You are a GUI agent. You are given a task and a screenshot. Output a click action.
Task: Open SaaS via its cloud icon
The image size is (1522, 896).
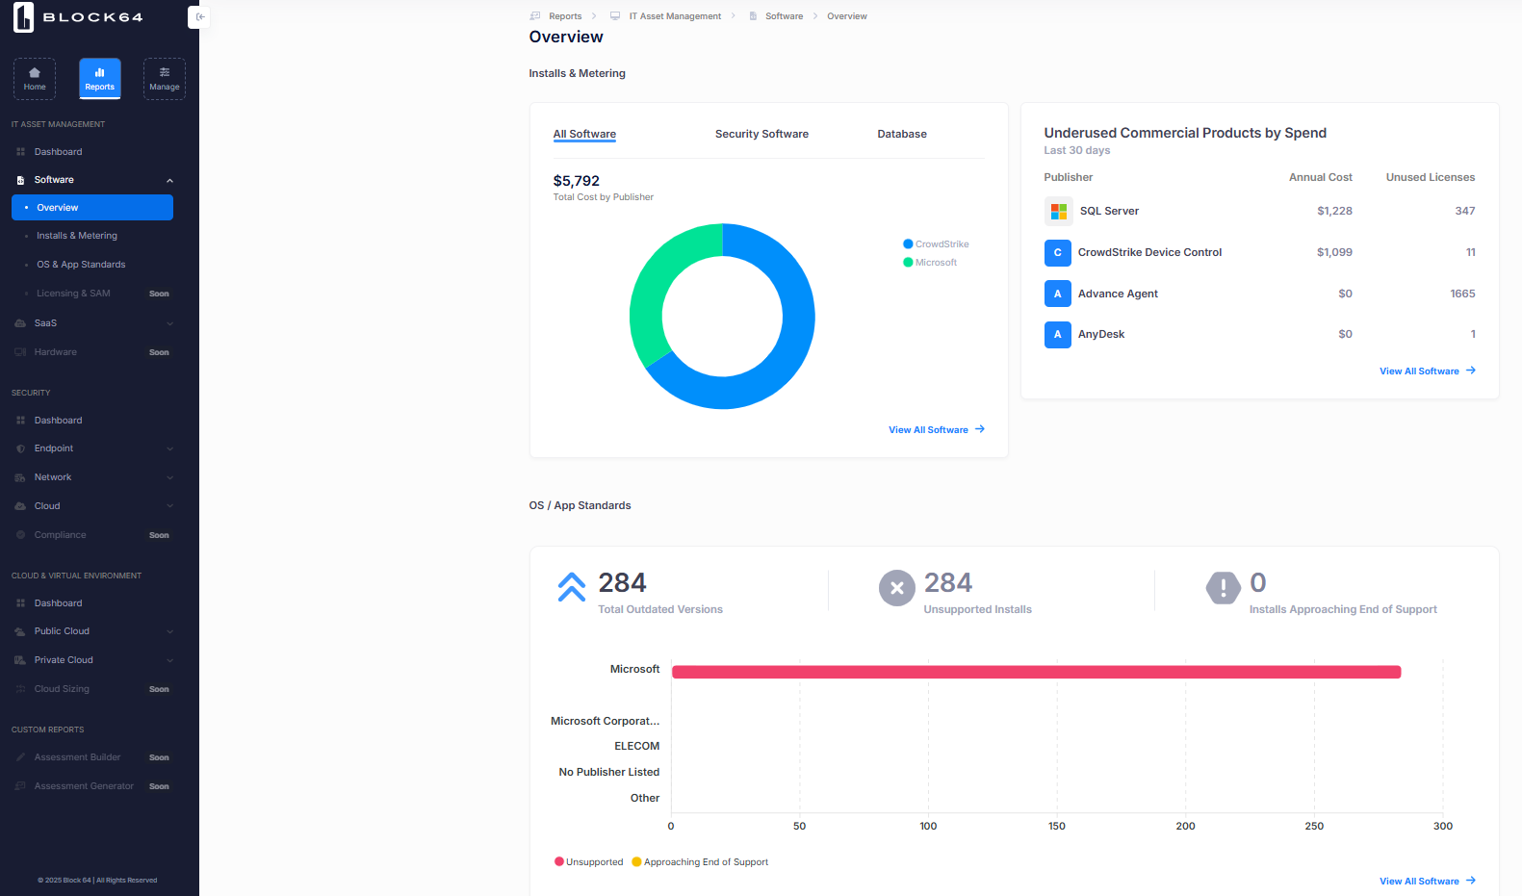[20, 323]
